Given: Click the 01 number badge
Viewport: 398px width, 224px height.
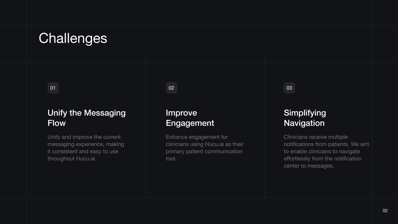Looking at the screenshot, I should point(53,88).
